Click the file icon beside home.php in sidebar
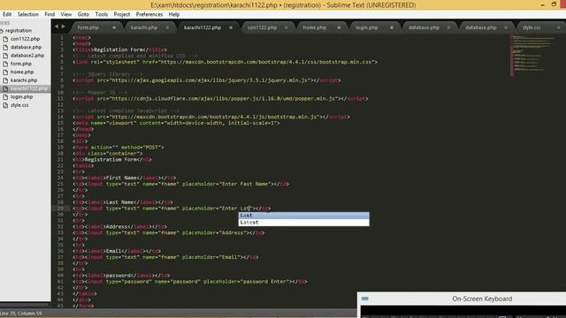This screenshot has height=318, width=566. (x=5, y=72)
